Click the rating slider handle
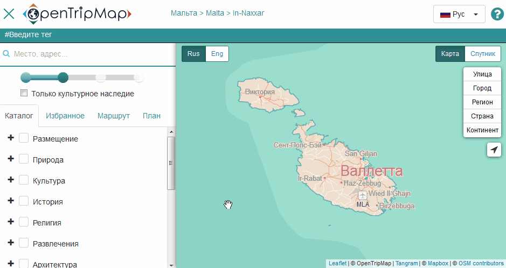Image resolution: width=506 pixels, height=268 pixels. 63,77
